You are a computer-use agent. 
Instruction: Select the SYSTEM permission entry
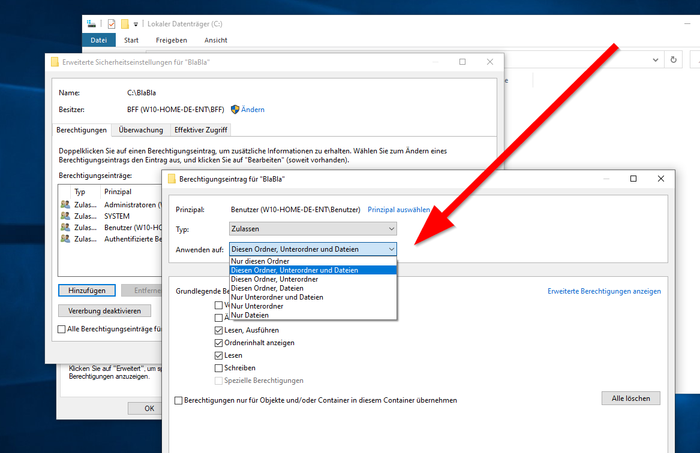tap(110, 216)
